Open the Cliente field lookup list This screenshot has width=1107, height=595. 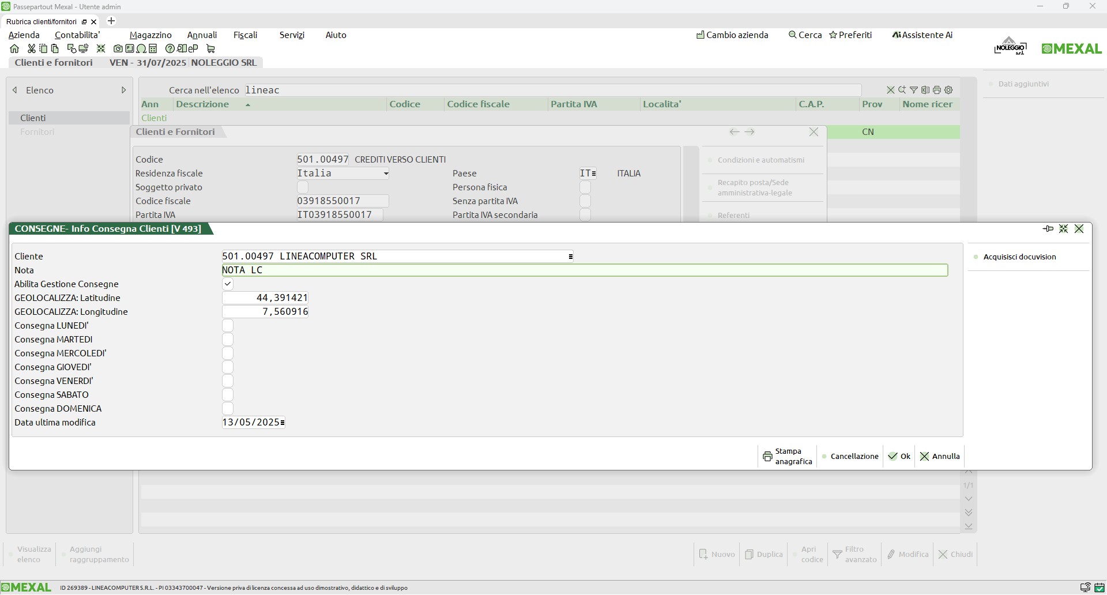[570, 257]
